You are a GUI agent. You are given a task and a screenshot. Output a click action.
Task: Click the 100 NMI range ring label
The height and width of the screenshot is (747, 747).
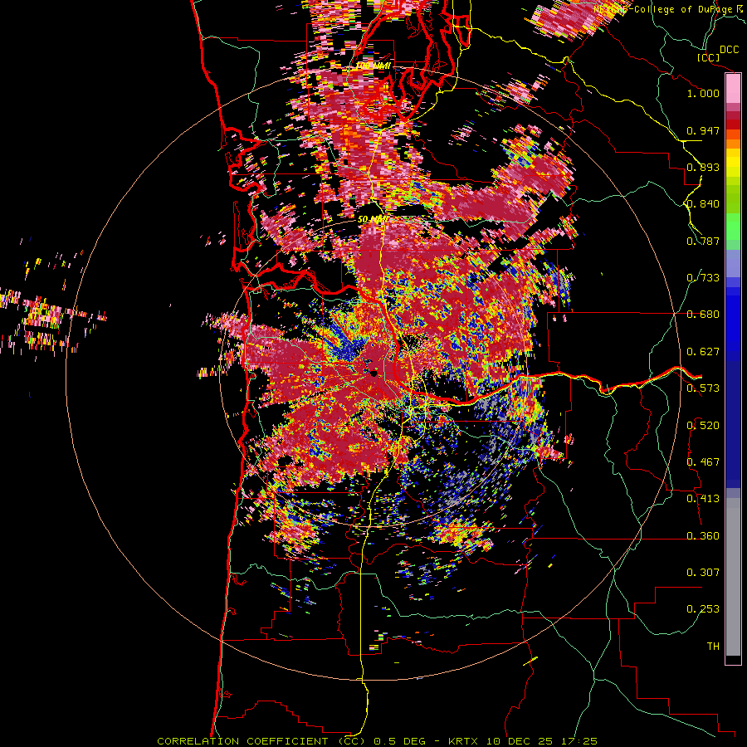point(373,66)
